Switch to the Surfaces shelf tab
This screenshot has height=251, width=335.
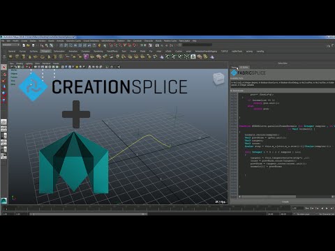pyautogui.click(x=33, y=52)
